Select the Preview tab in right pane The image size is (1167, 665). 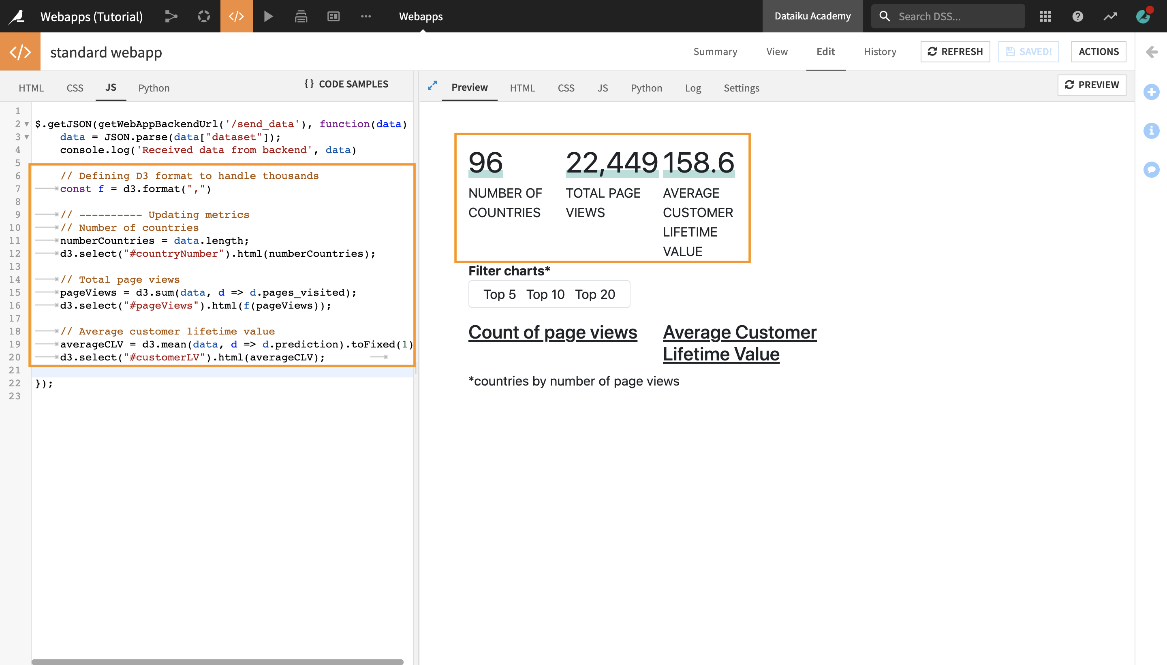click(x=469, y=87)
